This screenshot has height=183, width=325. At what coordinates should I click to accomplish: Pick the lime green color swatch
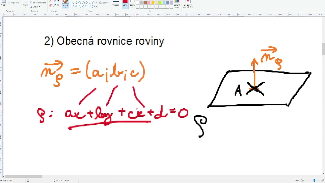(160, 3)
